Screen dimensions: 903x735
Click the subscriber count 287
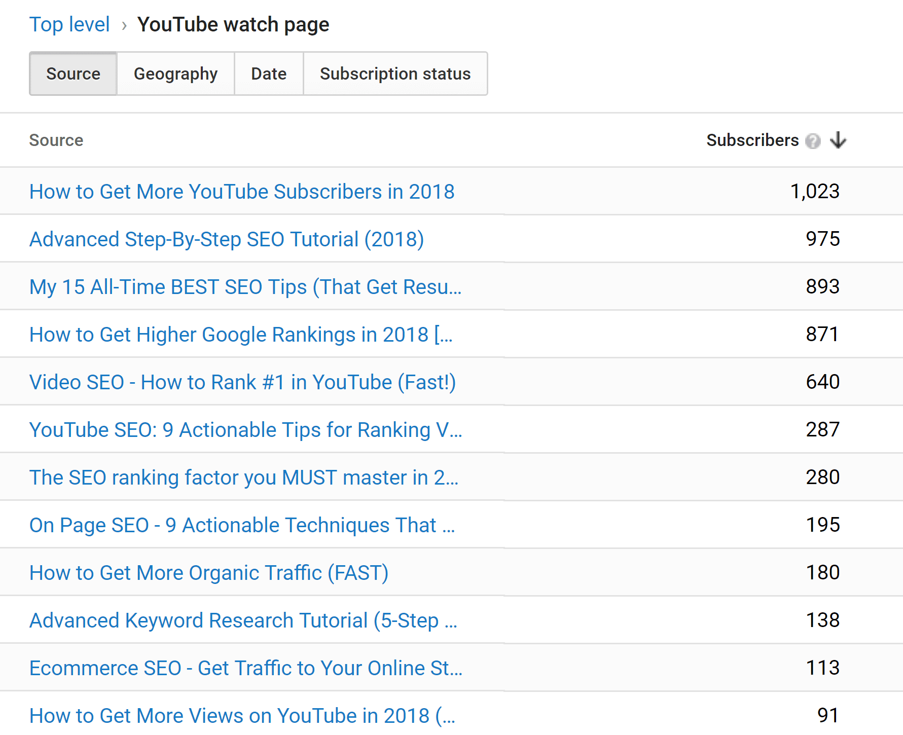point(823,430)
